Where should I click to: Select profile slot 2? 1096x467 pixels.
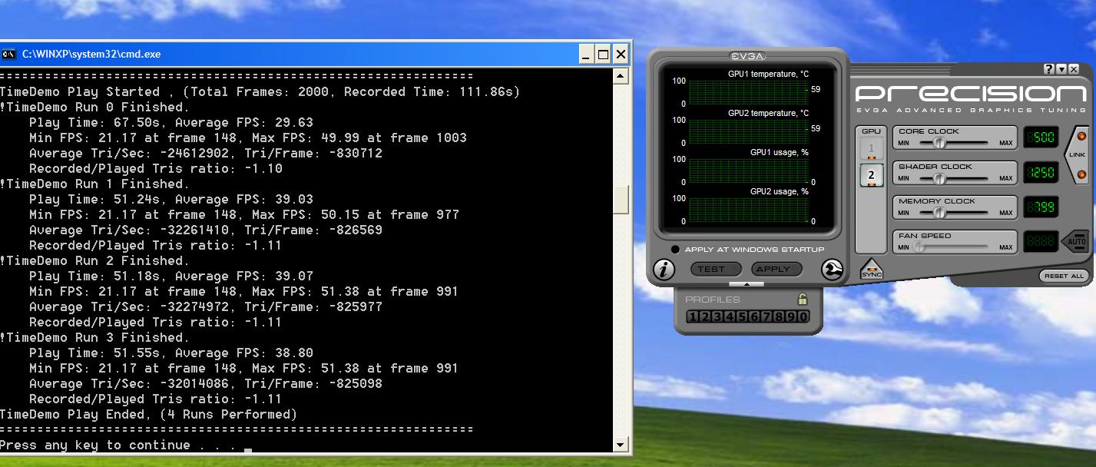tap(705, 316)
